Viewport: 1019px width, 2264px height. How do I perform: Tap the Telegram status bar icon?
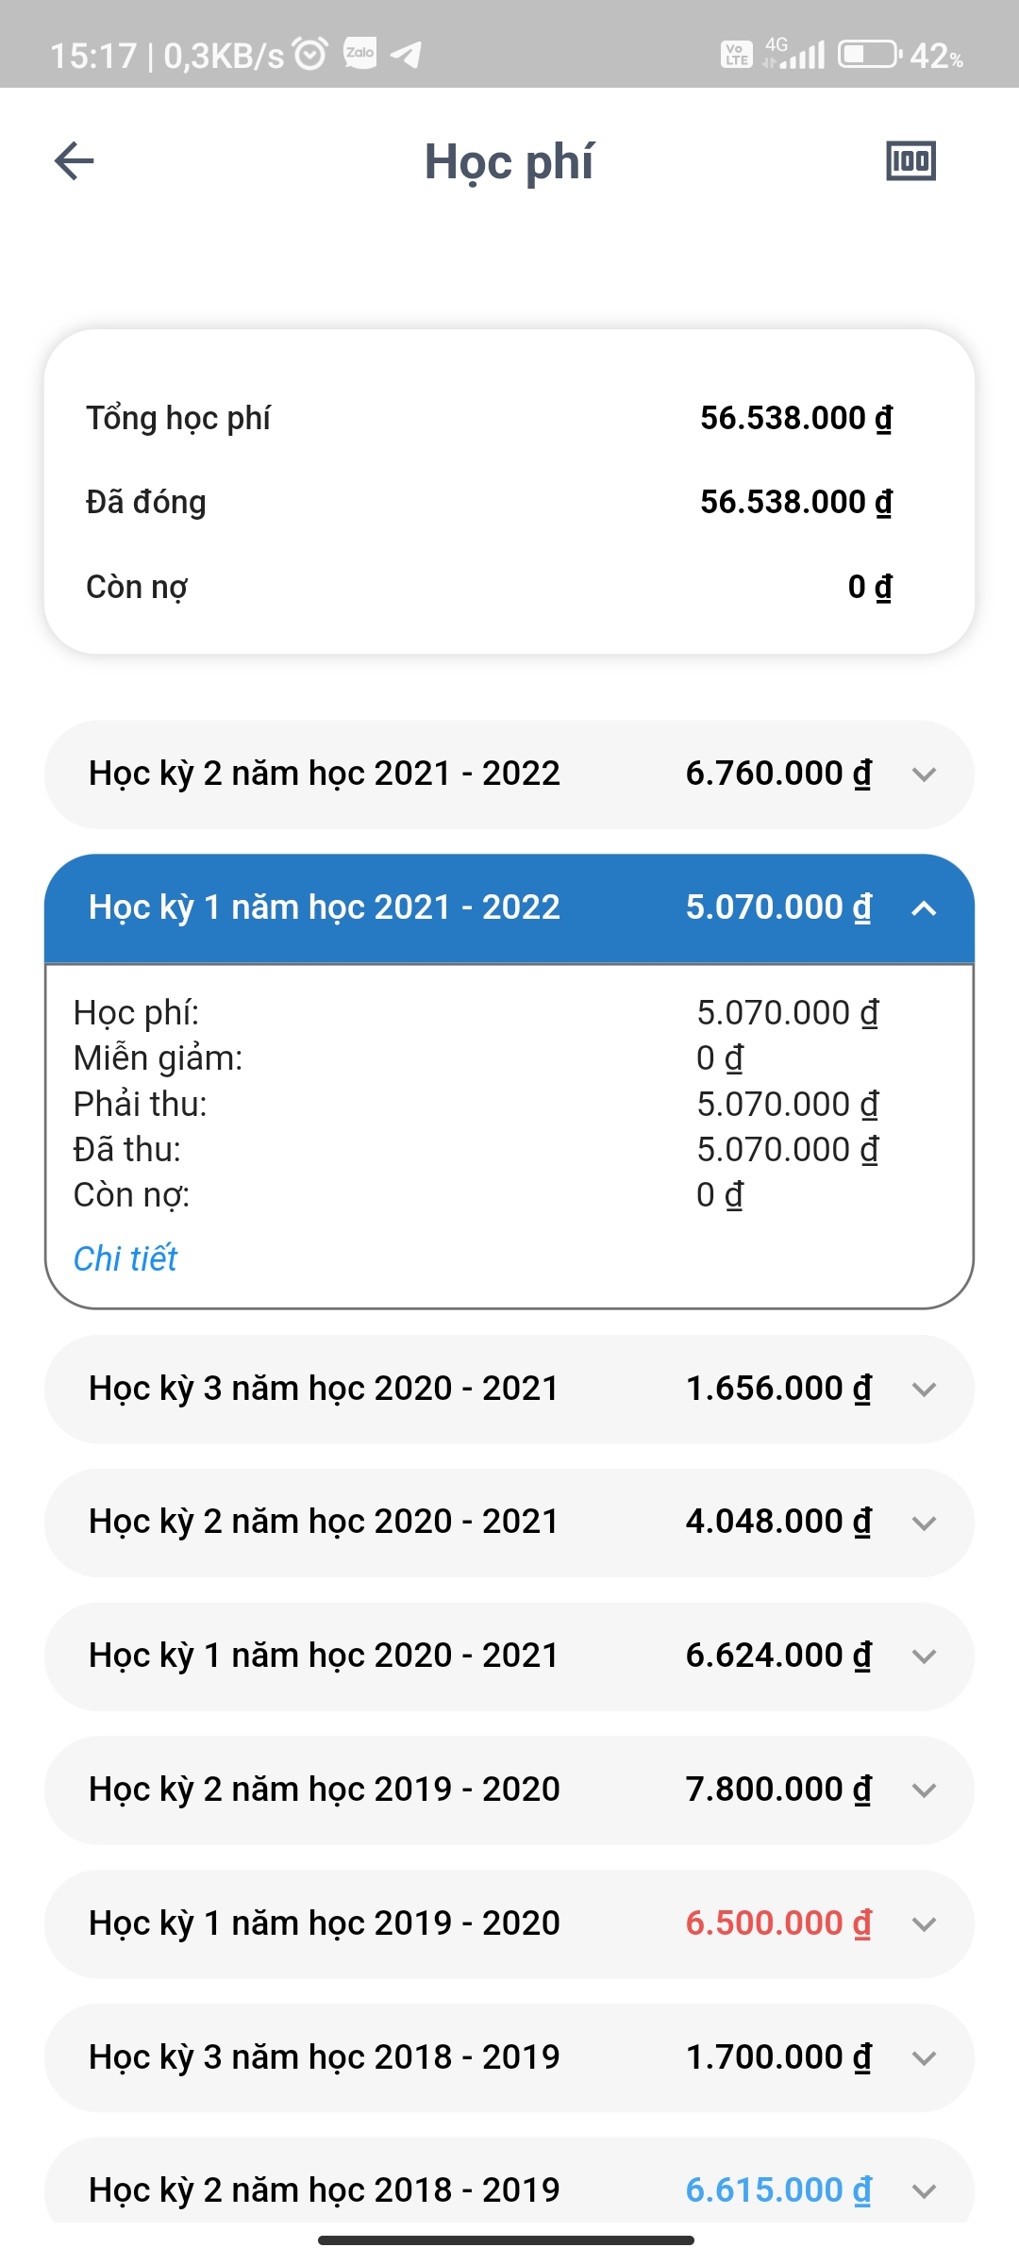coord(406,54)
